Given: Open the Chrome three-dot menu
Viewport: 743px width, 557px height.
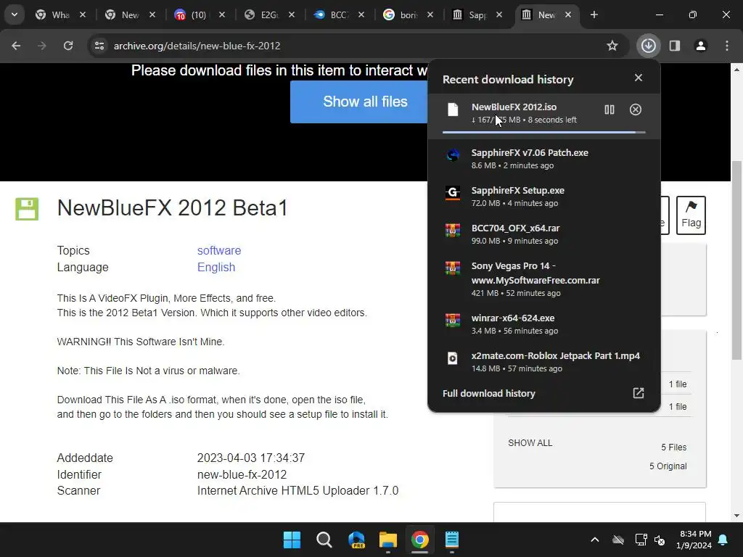Looking at the screenshot, I should (x=727, y=46).
